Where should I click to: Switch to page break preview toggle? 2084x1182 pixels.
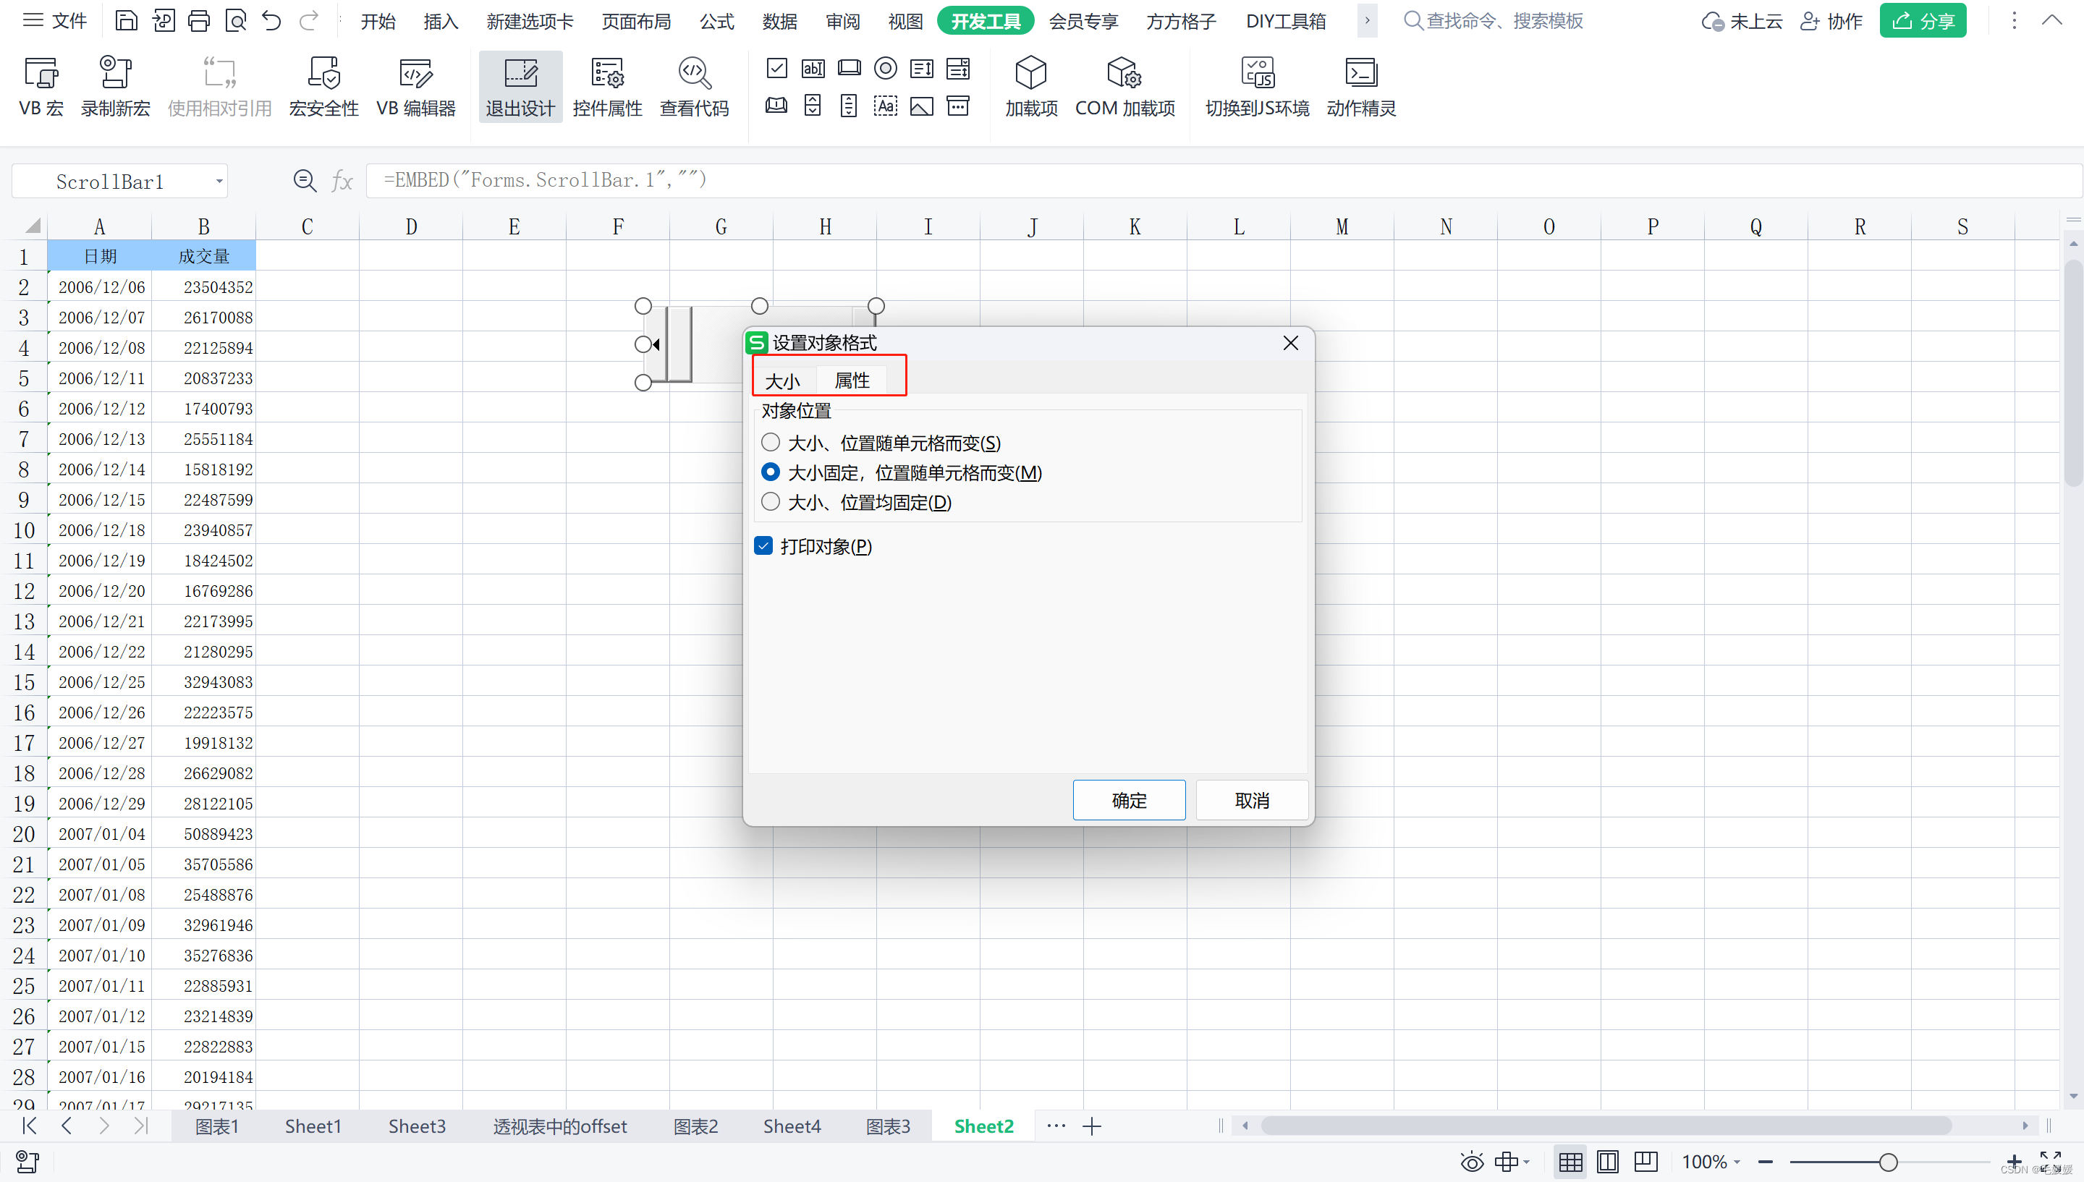point(1645,1162)
